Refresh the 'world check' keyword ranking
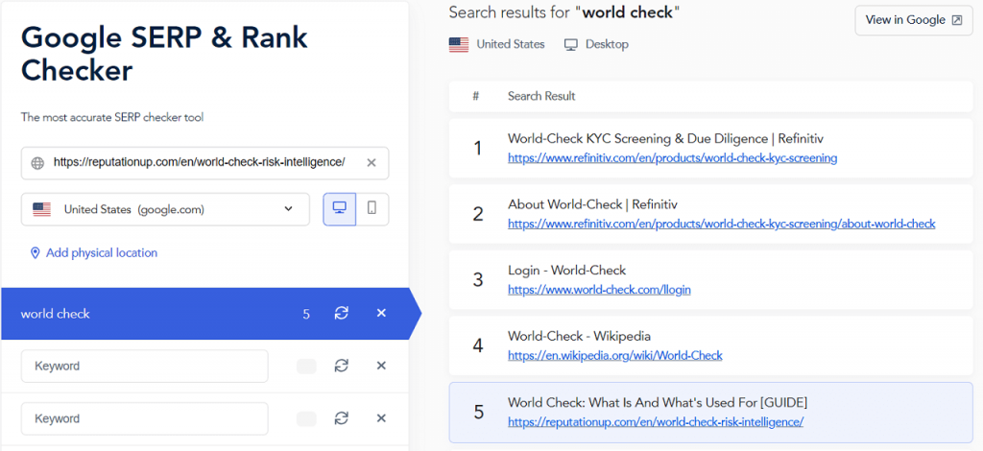The height and width of the screenshot is (451, 983). pyautogui.click(x=341, y=314)
